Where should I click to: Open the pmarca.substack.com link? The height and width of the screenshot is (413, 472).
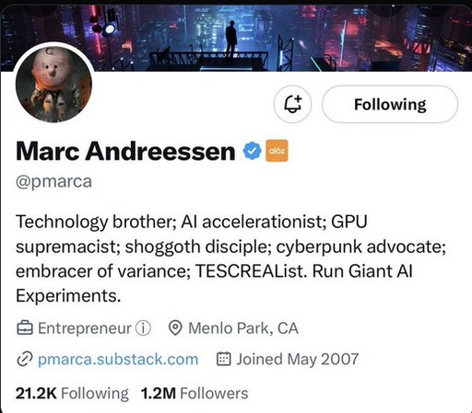point(118,359)
